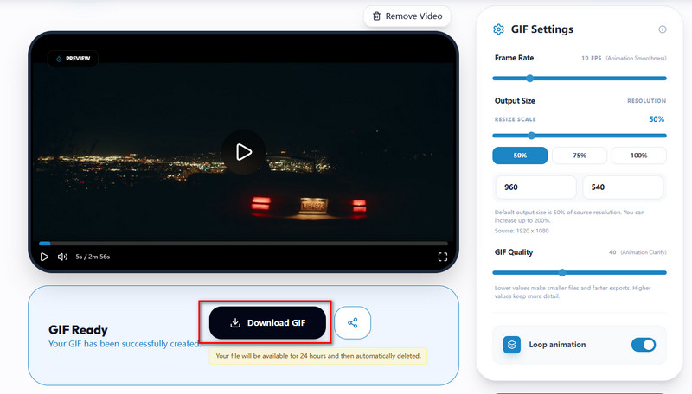Screen dimensions: 692x394
Task: Click the 50% resize scale value
Action: point(657,119)
